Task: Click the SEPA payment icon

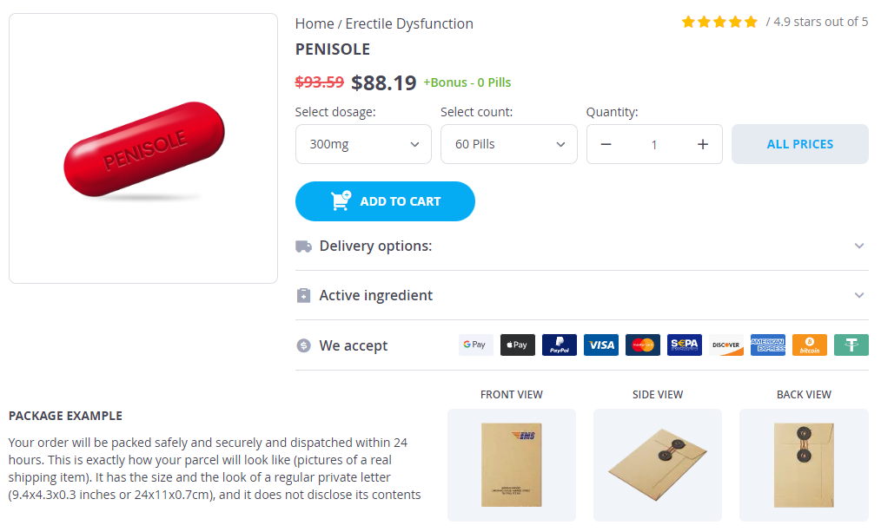Action: 685,345
